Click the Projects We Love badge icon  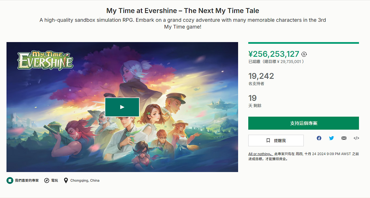point(10,180)
